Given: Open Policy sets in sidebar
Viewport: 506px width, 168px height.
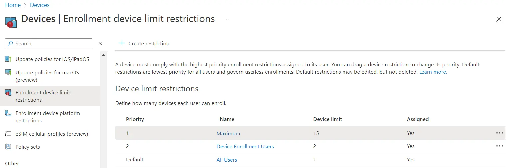Looking at the screenshot, I should pos(28,147).
